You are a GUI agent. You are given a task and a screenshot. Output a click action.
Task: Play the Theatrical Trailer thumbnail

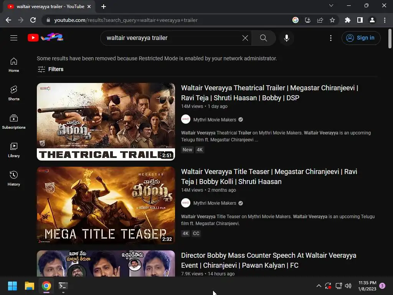click(x=106, y=122)
